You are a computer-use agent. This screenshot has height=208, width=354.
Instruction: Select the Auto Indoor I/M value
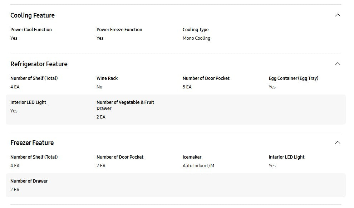(x=198, y=166)
